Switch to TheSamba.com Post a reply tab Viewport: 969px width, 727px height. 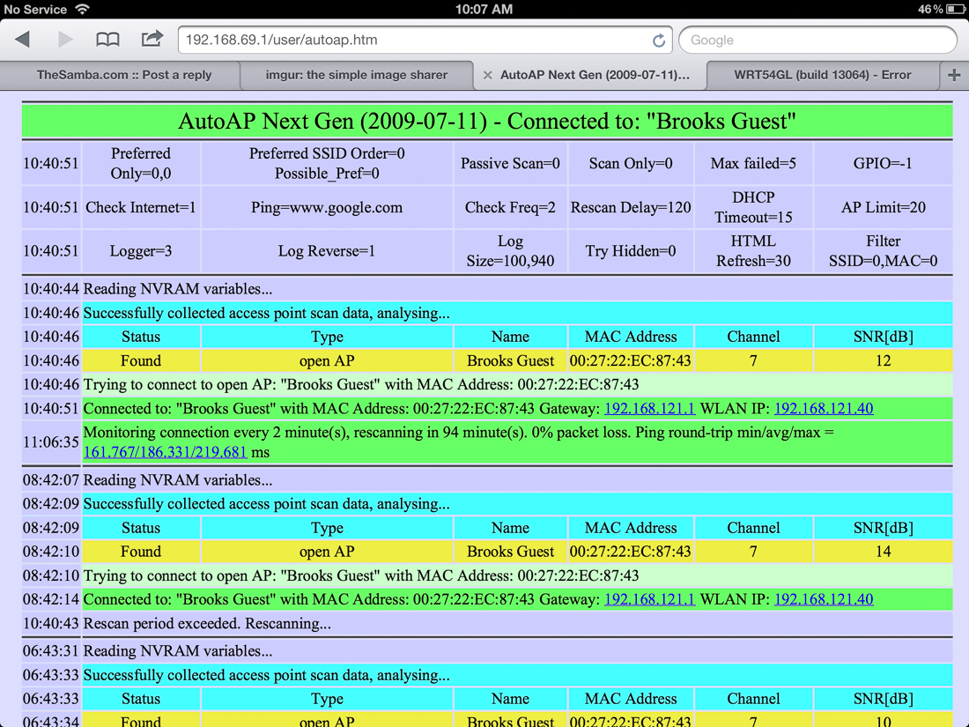124,75
